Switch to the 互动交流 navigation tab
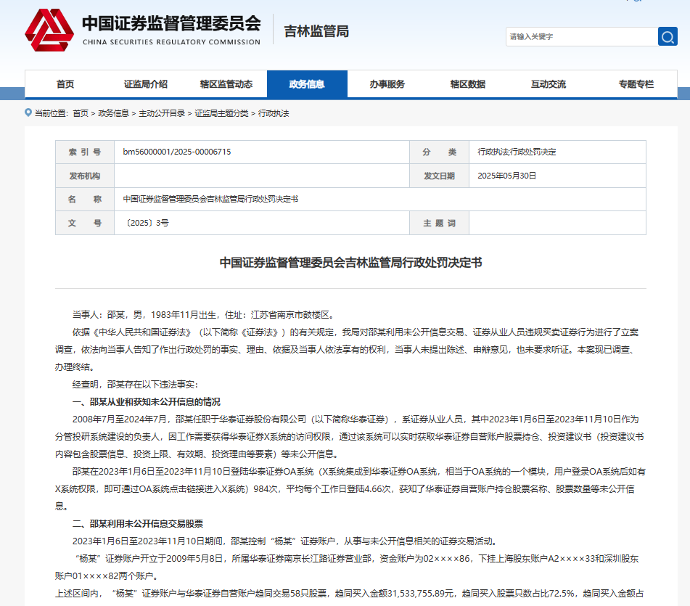 click(x=548, y=84)
